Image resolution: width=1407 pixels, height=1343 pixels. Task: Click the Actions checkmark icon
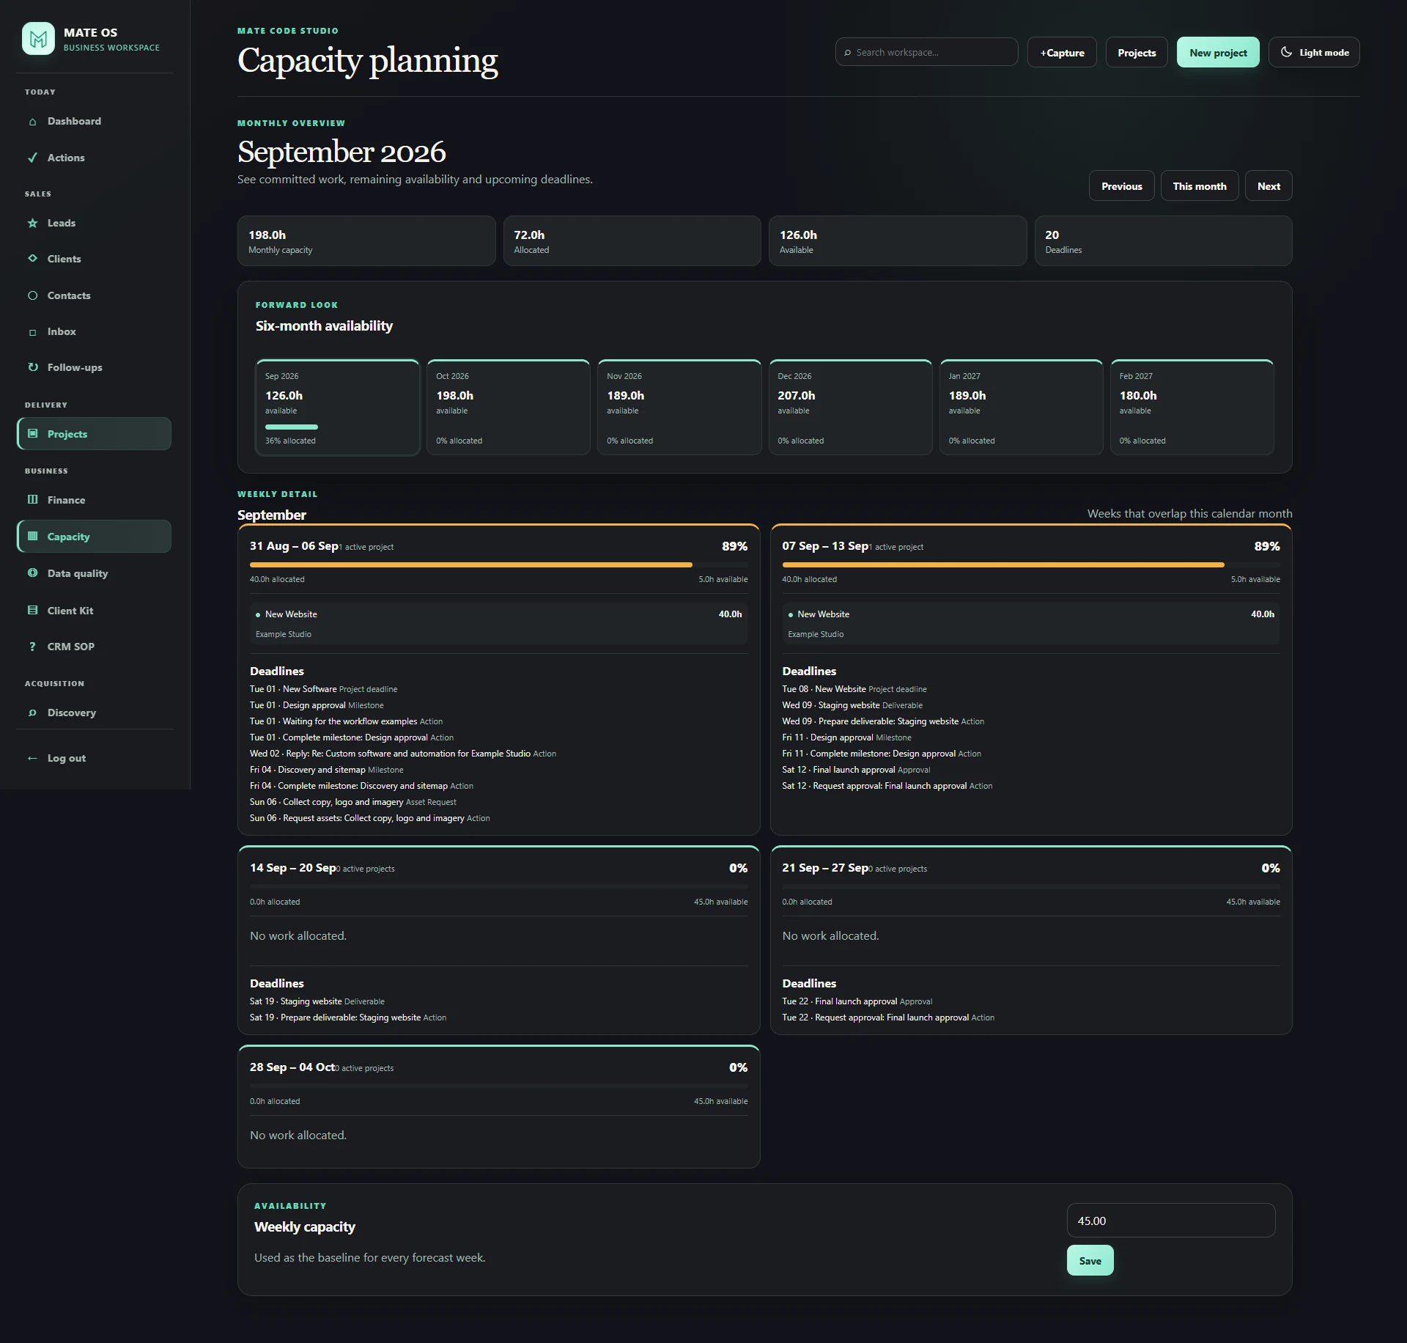(x=32, y=158)
